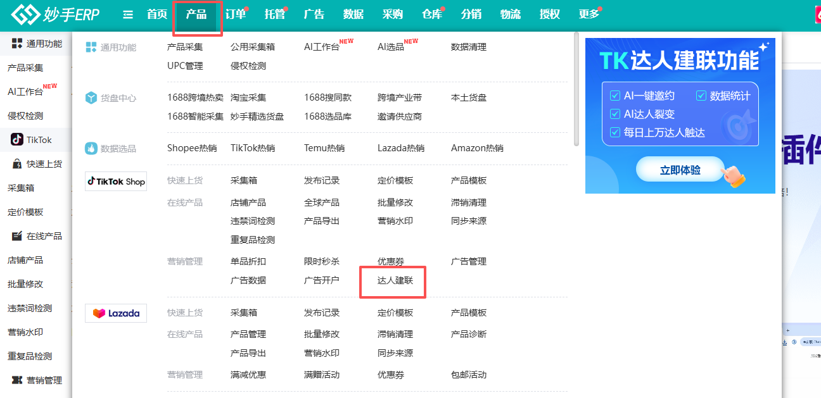The image size is (821, 398).
Task: Click the 在线产品 edit icon in left sidebar
Action: (x=17, y=236)
